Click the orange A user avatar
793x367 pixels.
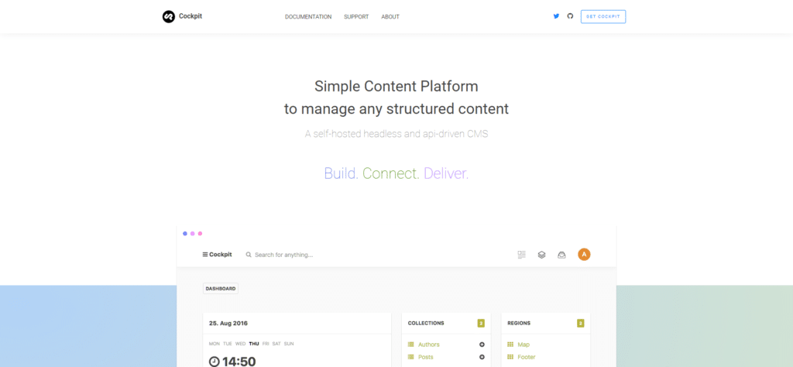pyautogui.click(x=584, y=254)
